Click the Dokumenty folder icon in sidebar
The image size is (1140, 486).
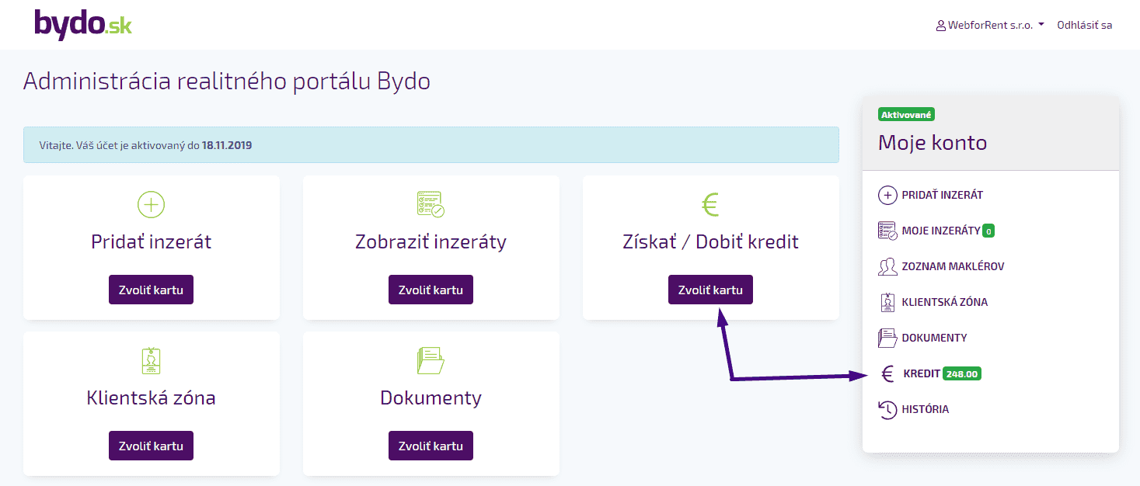(887, 338)
